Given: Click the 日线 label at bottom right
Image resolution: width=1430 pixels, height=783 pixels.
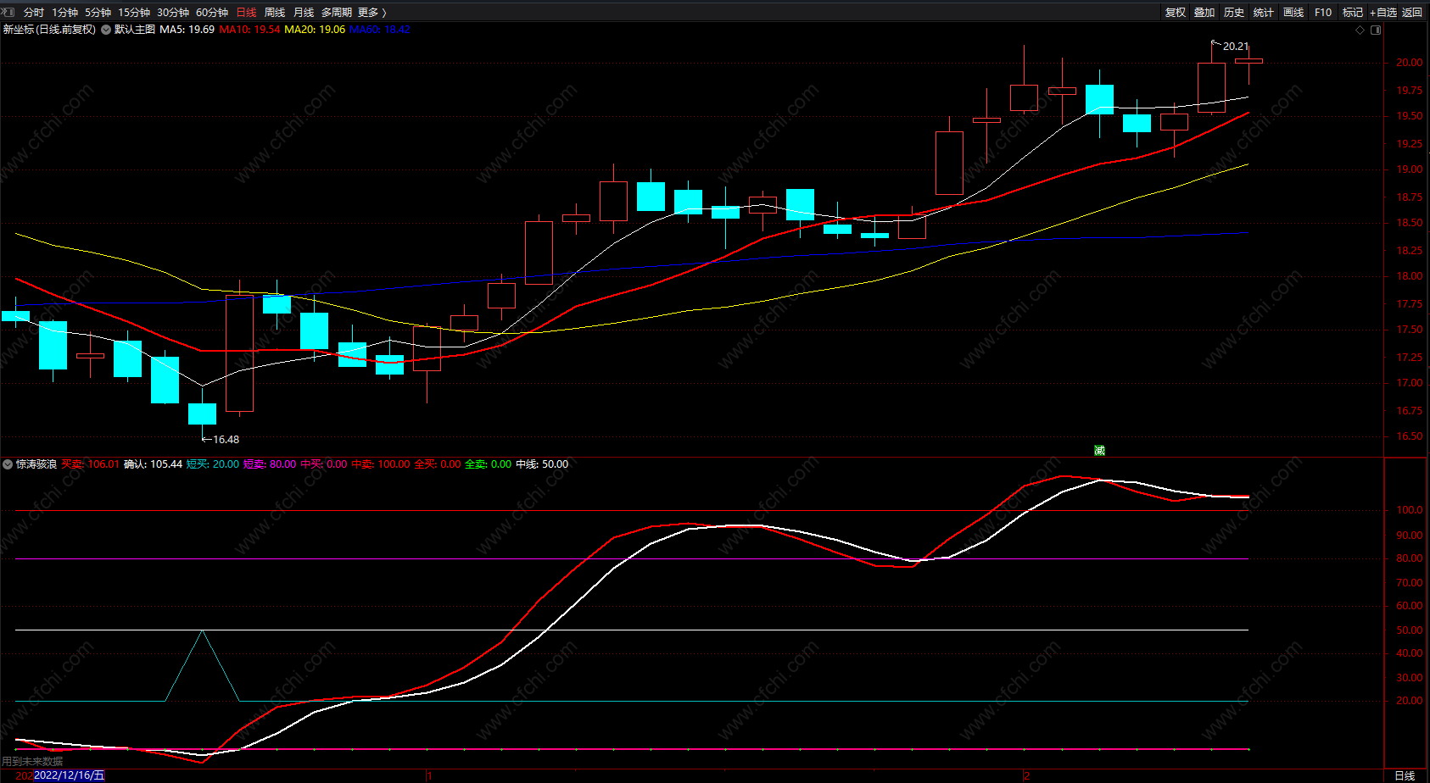Looking at the screenshot, I should (1405, 775).
